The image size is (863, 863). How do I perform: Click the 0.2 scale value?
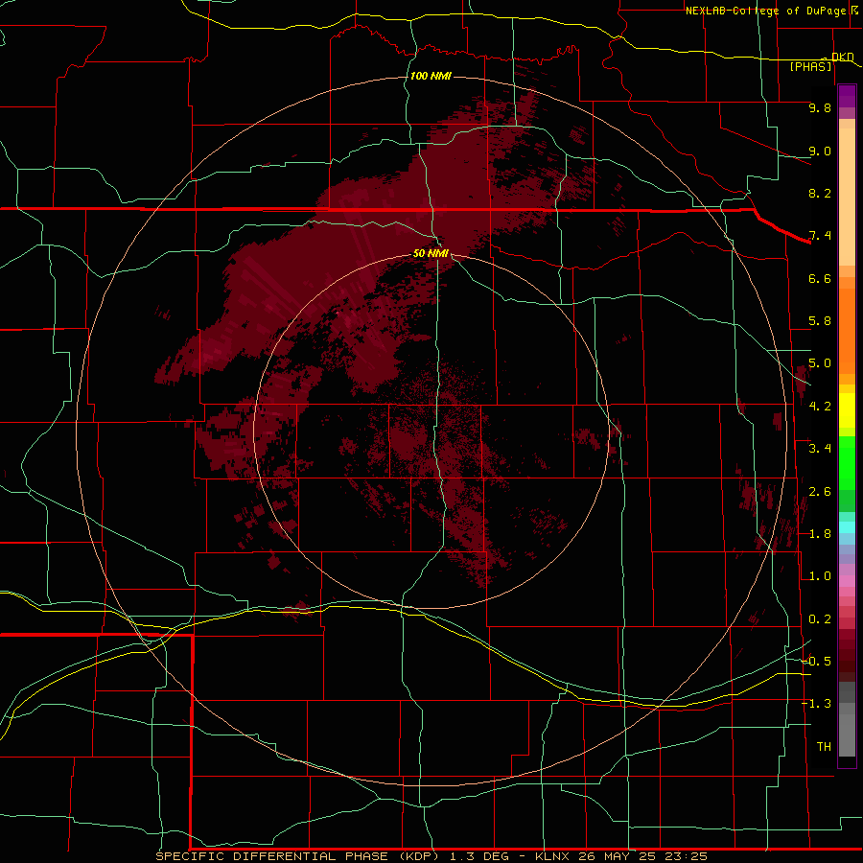click(820, 619)
